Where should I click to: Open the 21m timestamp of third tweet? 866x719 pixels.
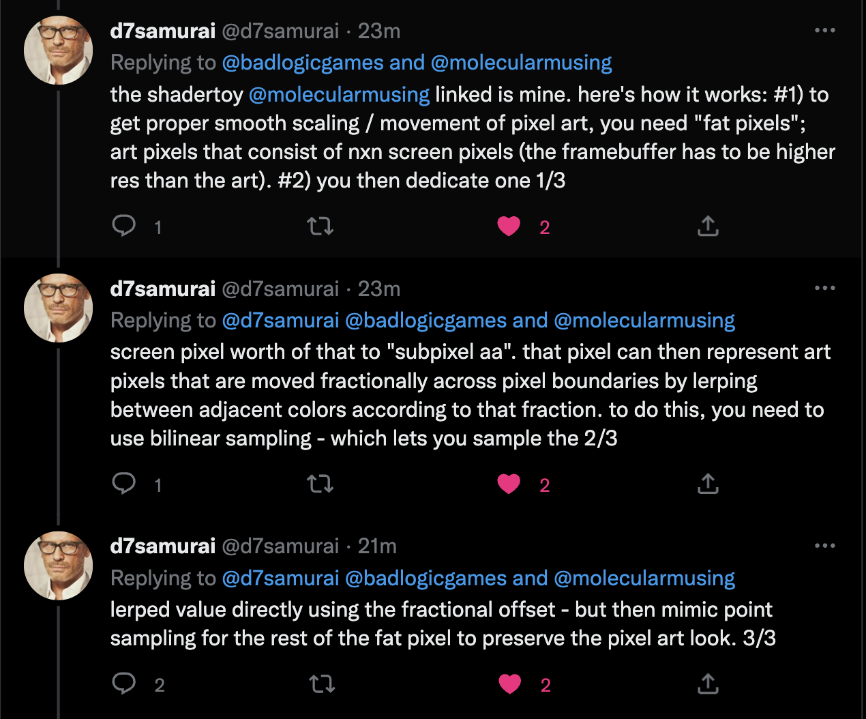coord(377,546)
